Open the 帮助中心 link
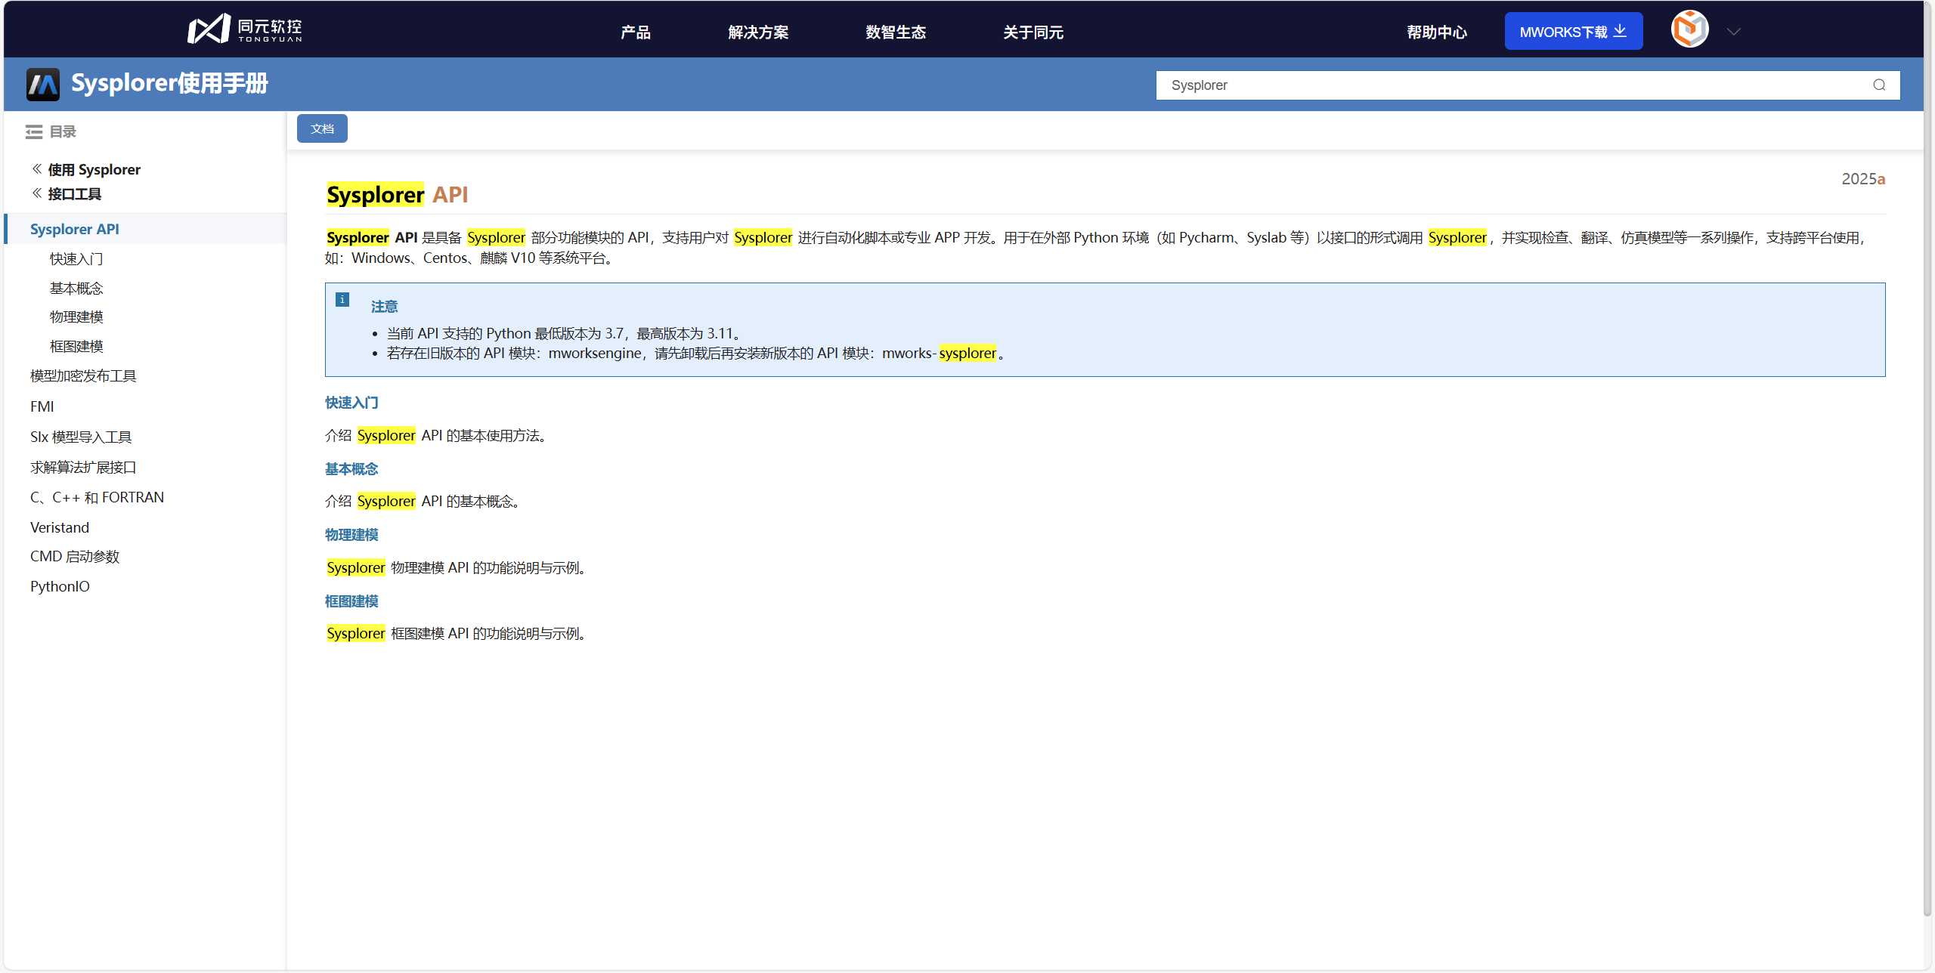Screen dimensions: 1935x973 [x=1437, y=32]
